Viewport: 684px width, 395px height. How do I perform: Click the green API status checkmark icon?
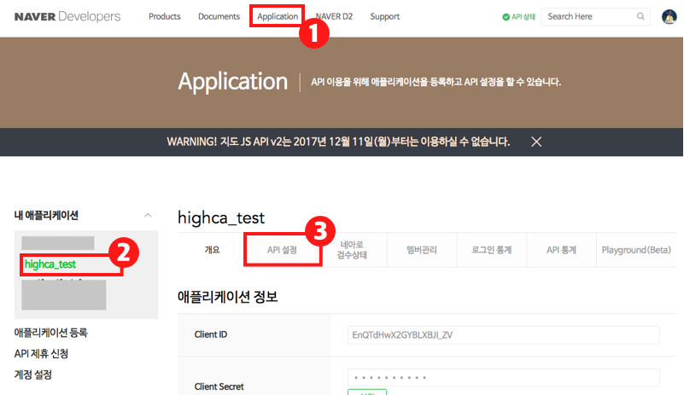(x=506, y=17)
